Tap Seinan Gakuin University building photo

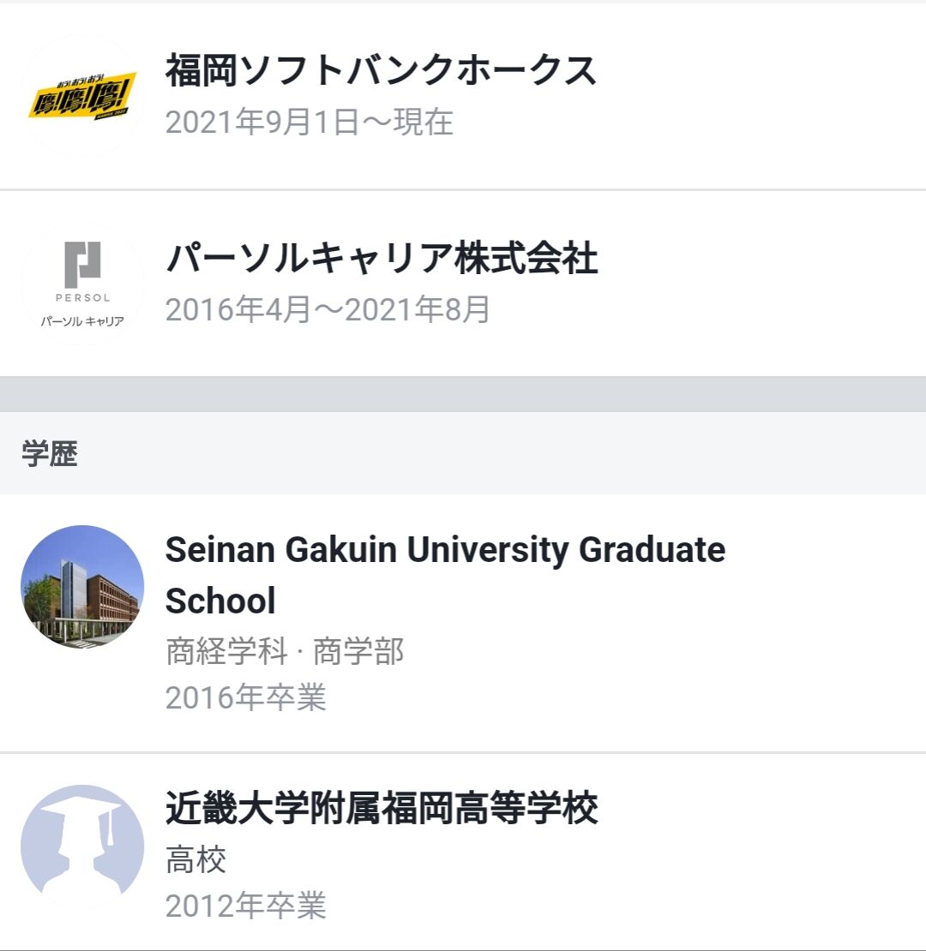tap(82, 586)
